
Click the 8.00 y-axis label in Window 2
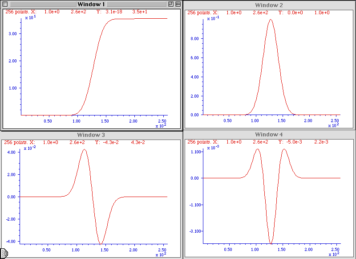[x=194, y=38]
